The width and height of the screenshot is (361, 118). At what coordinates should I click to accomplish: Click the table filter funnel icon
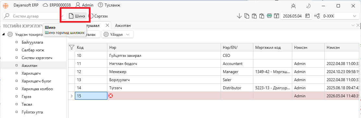(x=72, y=47)
